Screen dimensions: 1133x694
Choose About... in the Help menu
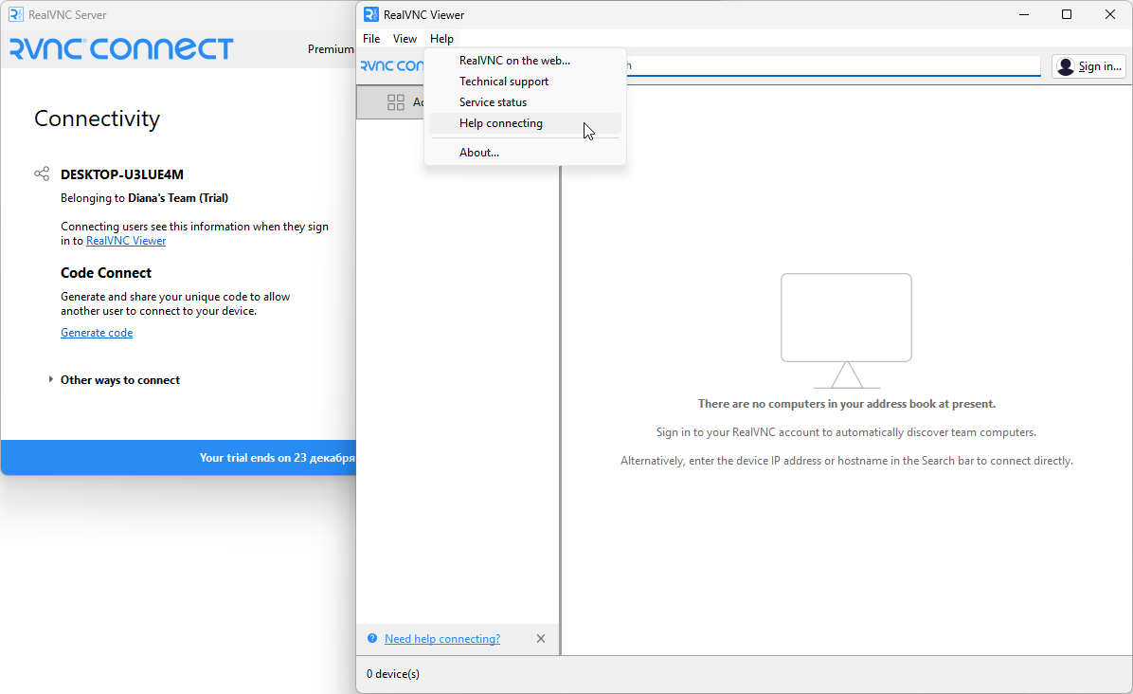[x=479, y=152]
